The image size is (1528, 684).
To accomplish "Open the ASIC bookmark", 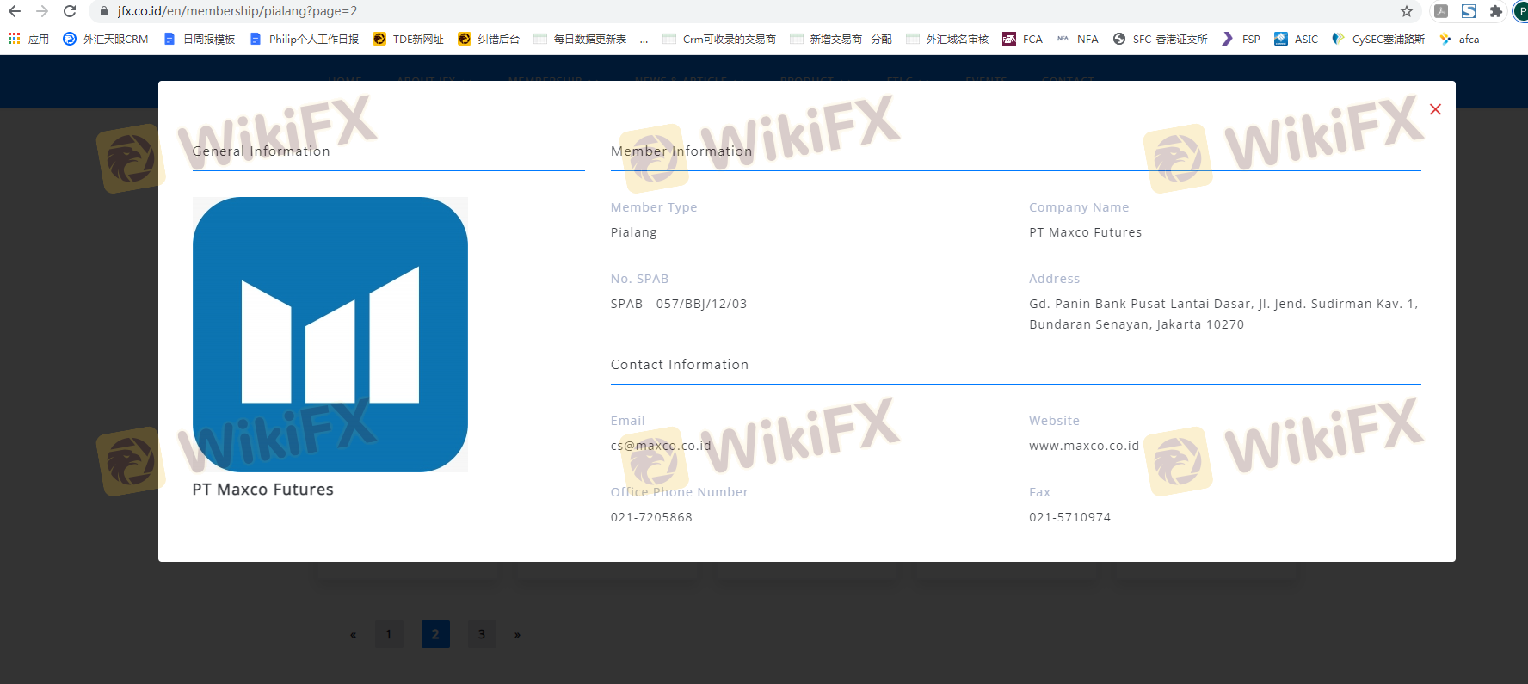I will 1297,39.
